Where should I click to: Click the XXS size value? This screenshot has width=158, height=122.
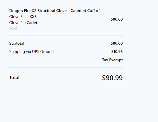click(33, 17)
